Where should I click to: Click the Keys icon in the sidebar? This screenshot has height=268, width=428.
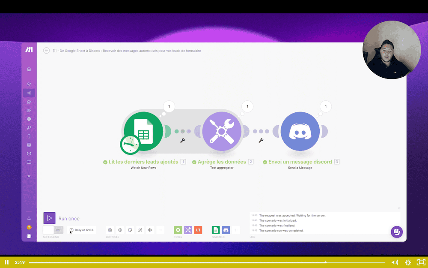coord(29,128)
